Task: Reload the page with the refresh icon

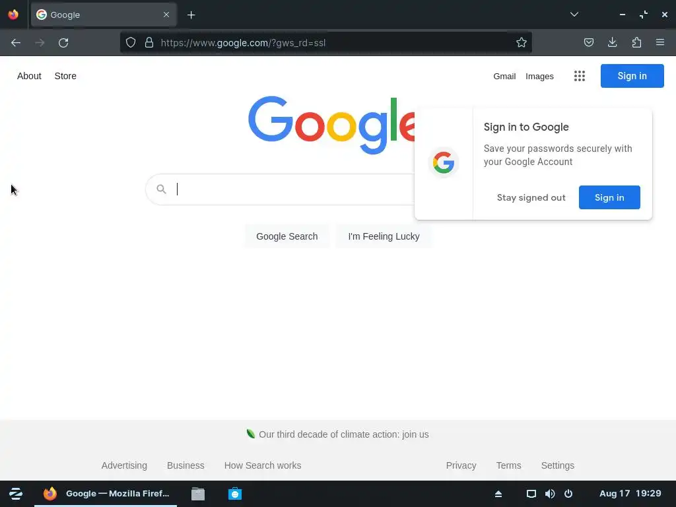Action: (x=63, y=43)
